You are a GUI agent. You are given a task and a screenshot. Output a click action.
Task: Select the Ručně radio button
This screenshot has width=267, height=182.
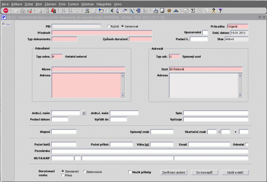pos(108,26)
